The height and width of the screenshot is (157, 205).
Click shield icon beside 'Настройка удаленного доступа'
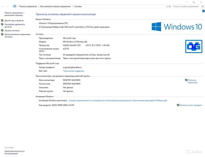click(2, 24)
